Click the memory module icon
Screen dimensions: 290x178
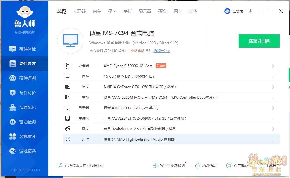click(x=68, y=76)
